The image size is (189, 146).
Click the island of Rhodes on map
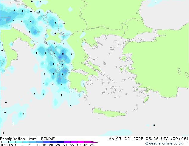pos(146,99)
